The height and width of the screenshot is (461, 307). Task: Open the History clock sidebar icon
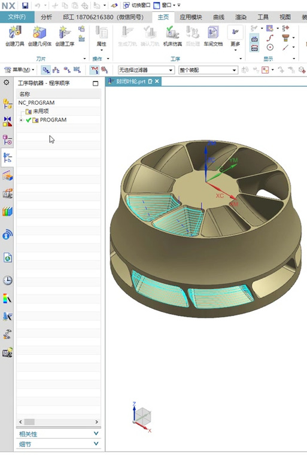pyautogui.click(x=7, y=280)
